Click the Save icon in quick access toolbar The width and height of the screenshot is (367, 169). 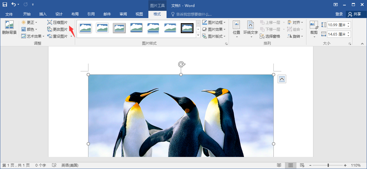point(5,5)
